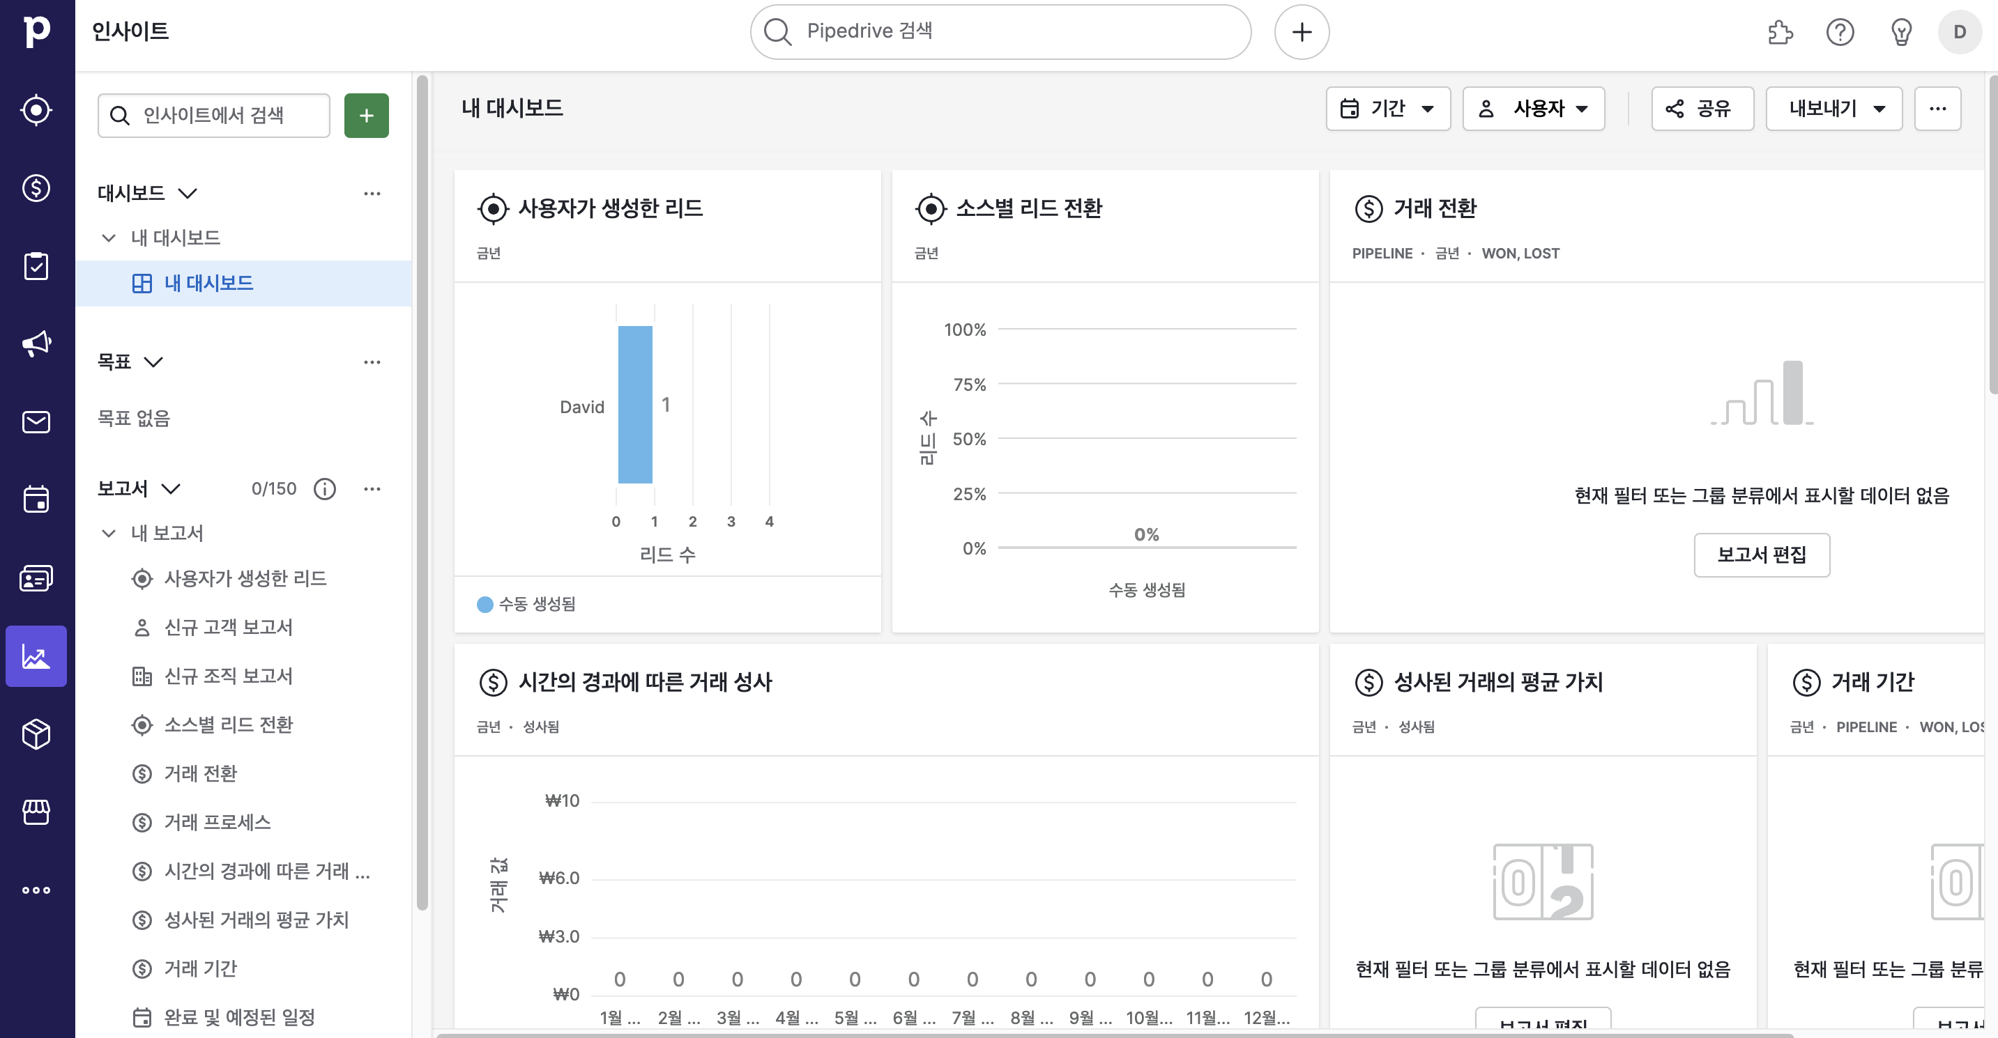The width and height of the screenshot is (1998, 1038).
Task: Open Marketplace via the storefront sidebar icon
Action: coord(36,812)
